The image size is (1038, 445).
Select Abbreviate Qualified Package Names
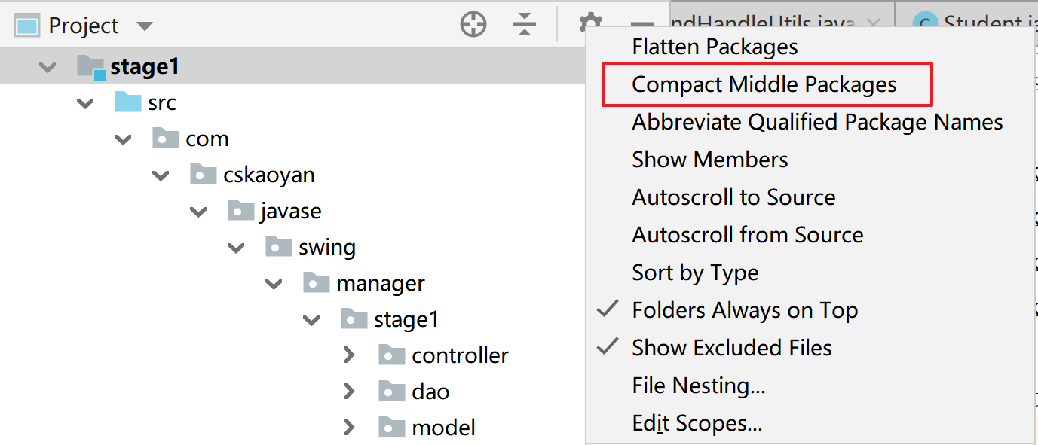[817, 122]
